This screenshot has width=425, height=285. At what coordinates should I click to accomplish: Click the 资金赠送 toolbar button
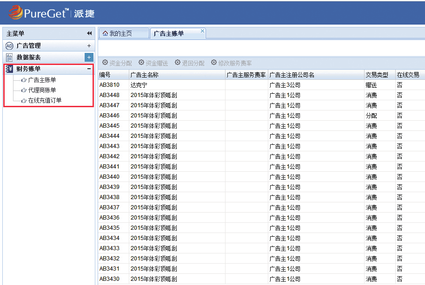(x=153, y=63)
